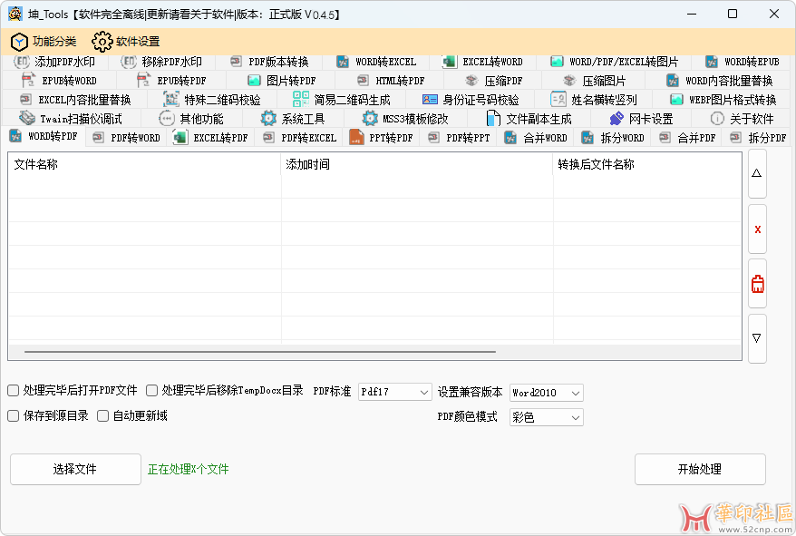Click the 选择文件 button
This screenshot has height=536, width=796.
[x=75, y=469]
